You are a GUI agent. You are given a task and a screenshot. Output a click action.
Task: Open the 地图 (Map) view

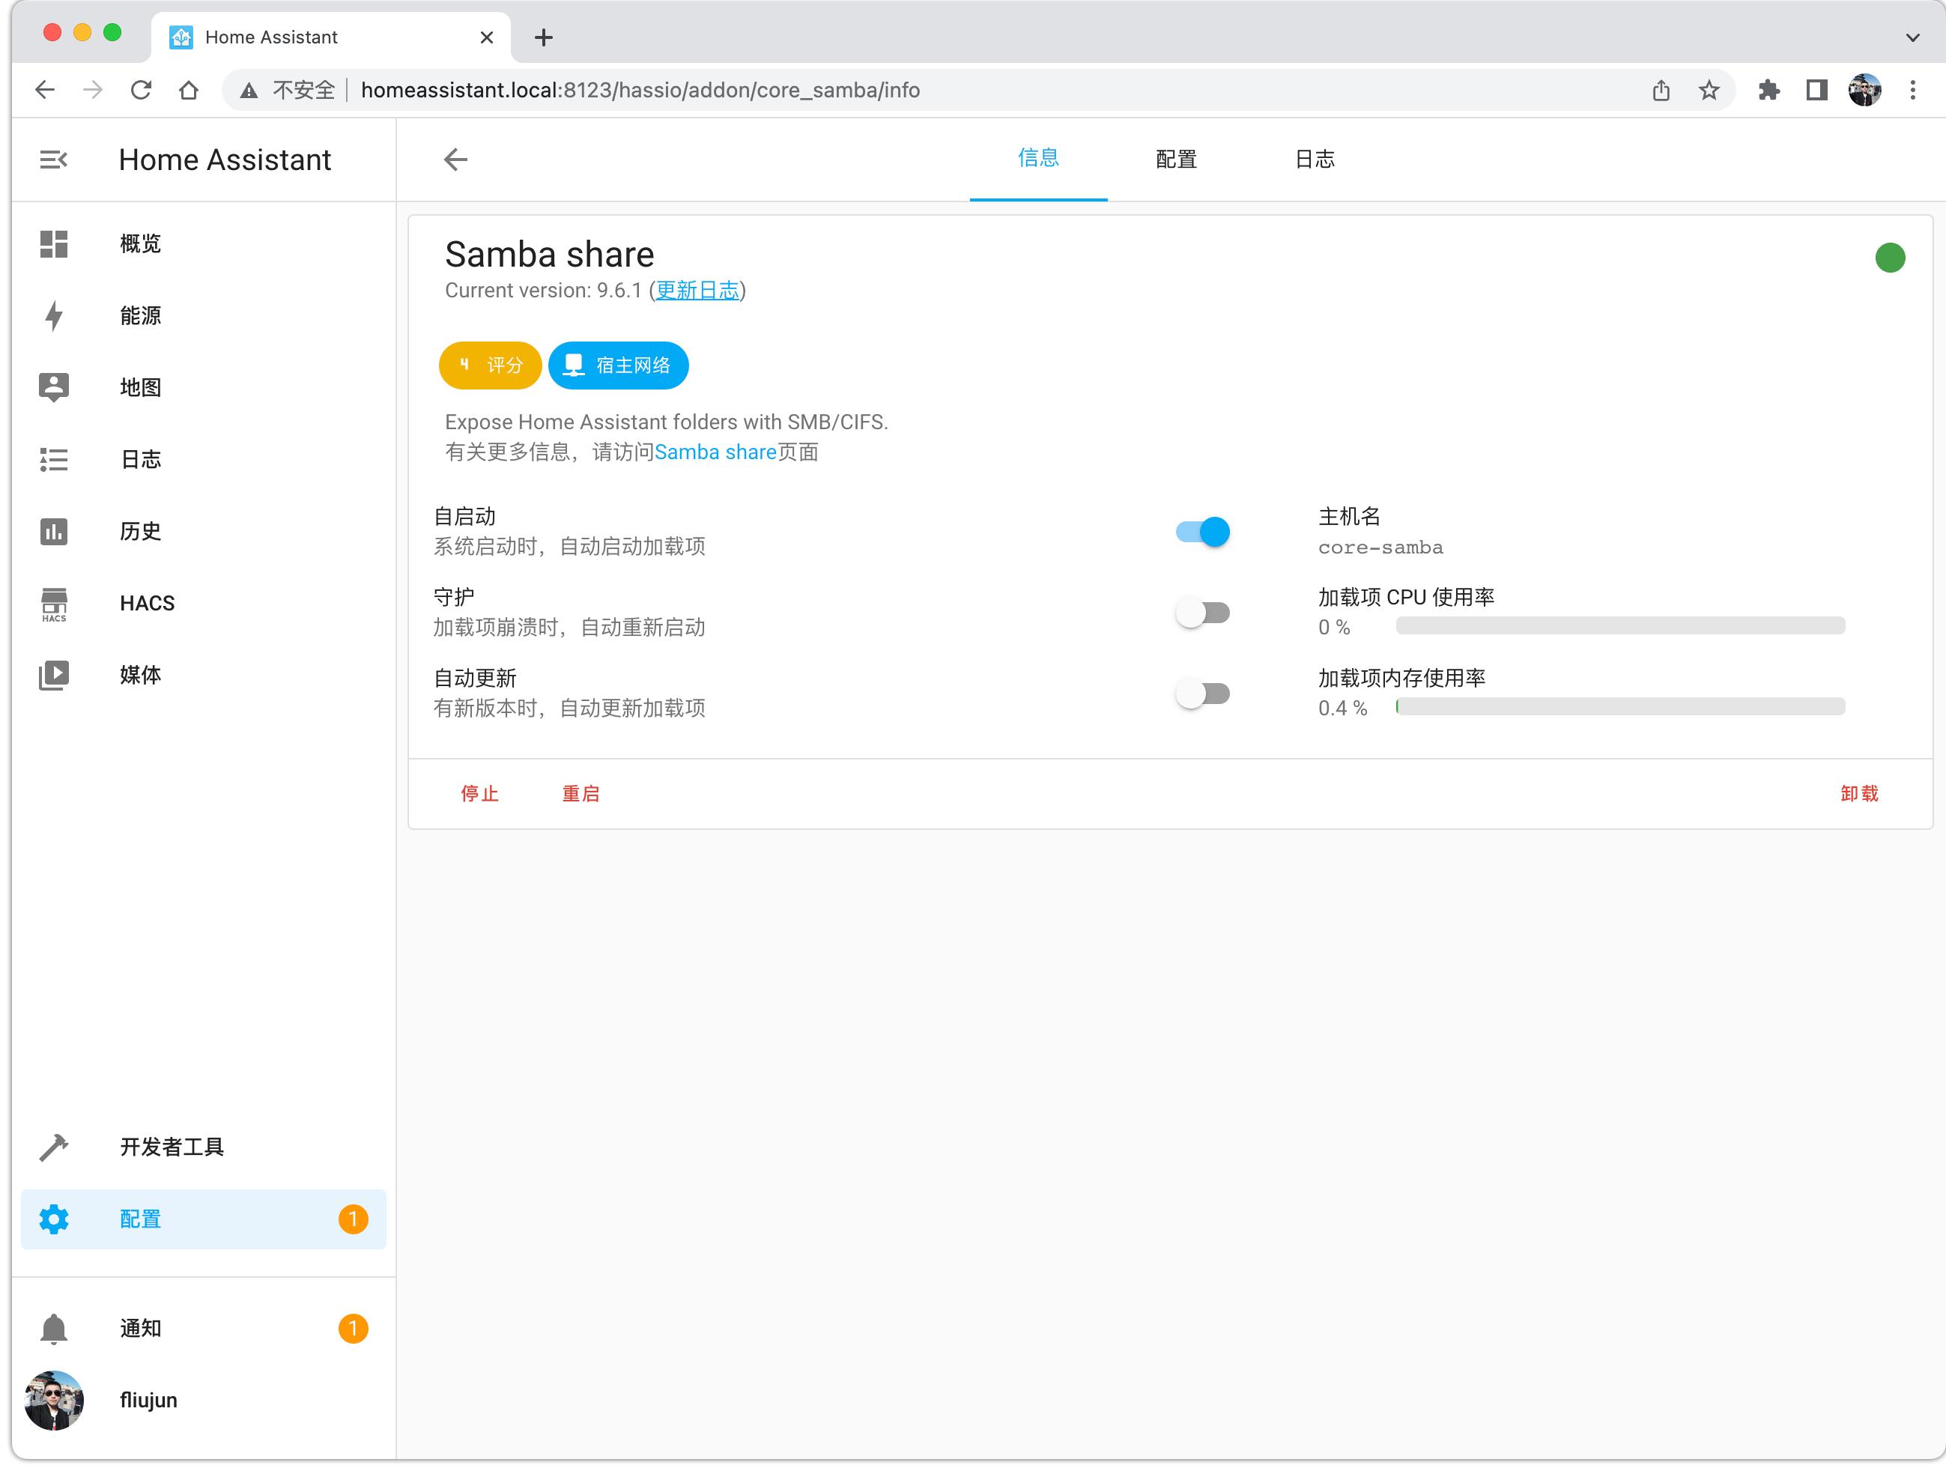coord(141,387)
